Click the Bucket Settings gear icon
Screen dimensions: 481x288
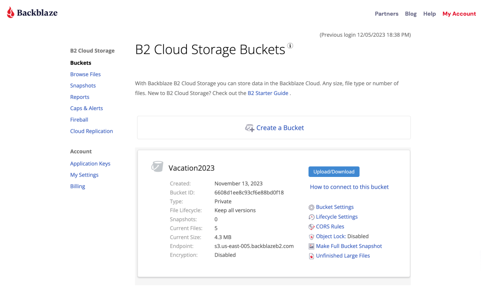311,208
